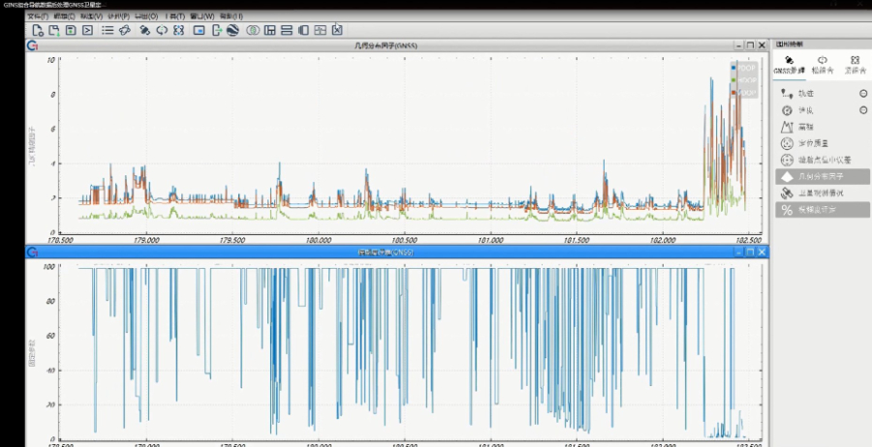Image resolution: width=872 pixels, height=447 pixels.
Task: Click the blue PDOP legend swatch
Action: pos(735,68)
